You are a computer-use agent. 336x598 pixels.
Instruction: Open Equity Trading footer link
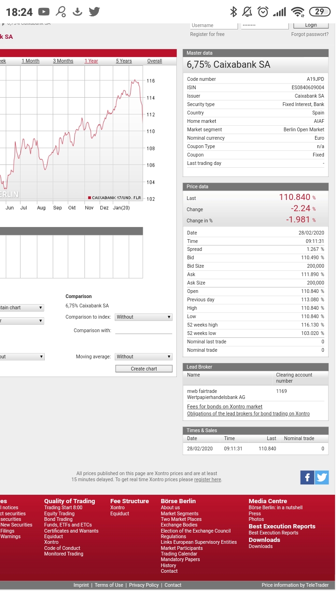tap(59, 513)
